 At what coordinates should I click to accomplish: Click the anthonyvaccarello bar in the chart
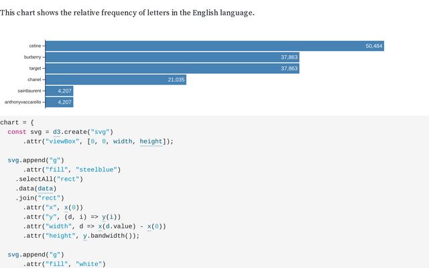[x=60, y=102]
